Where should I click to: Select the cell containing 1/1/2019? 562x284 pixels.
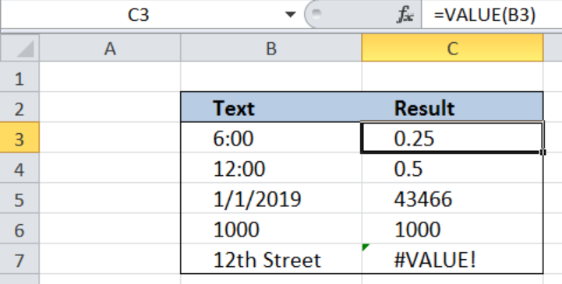click(x=271, y=198)
